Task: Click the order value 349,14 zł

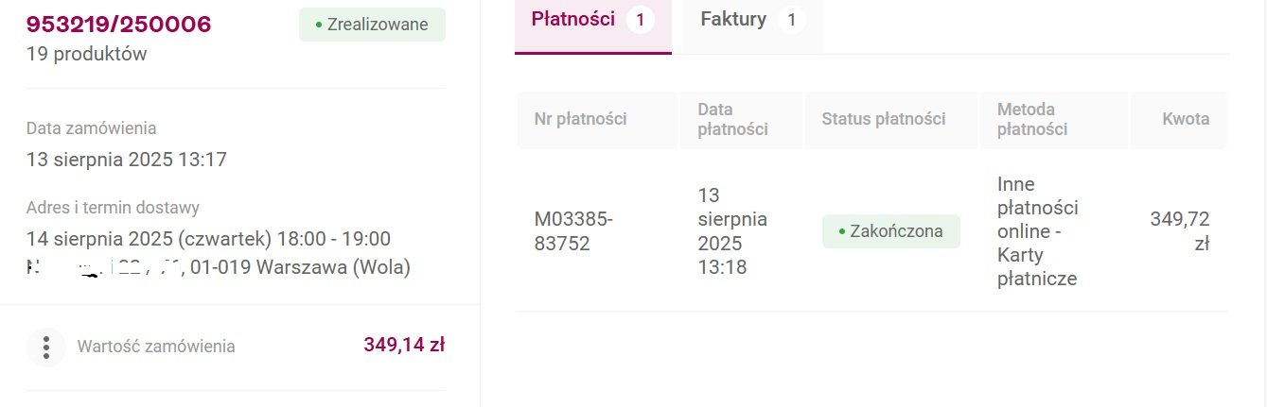Action: click(x=404, y=345)
